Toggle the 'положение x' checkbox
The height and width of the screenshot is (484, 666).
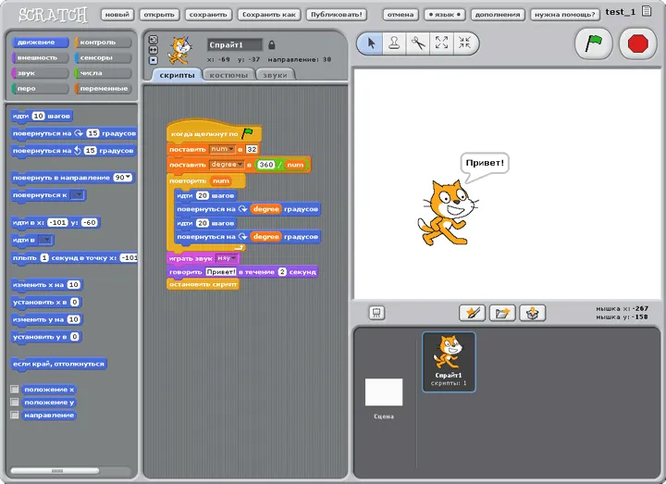tap(15, 390)
